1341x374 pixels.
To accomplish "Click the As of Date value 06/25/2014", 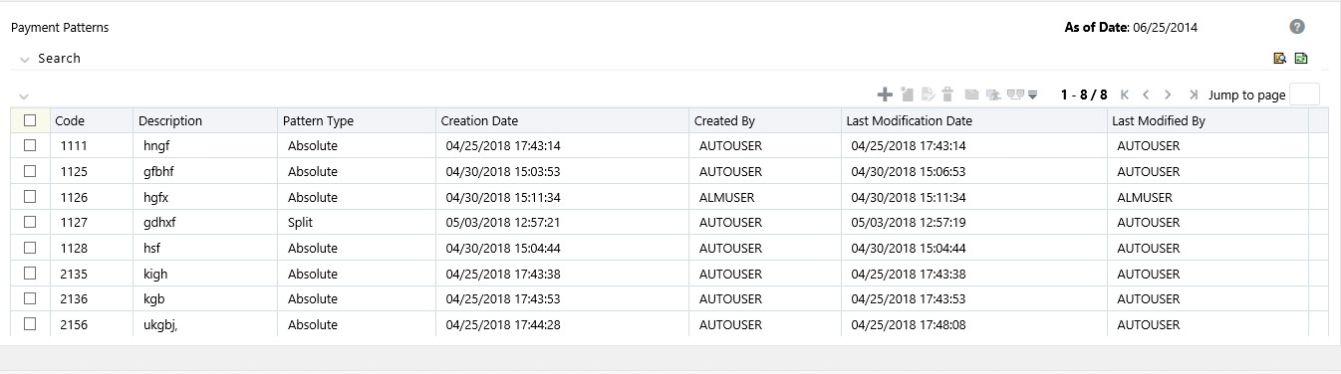I will pyautogui.click(x=1165, y=28).
